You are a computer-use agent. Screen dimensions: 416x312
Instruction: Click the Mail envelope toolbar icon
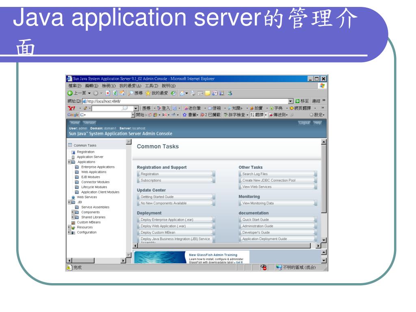pos(182,93)
